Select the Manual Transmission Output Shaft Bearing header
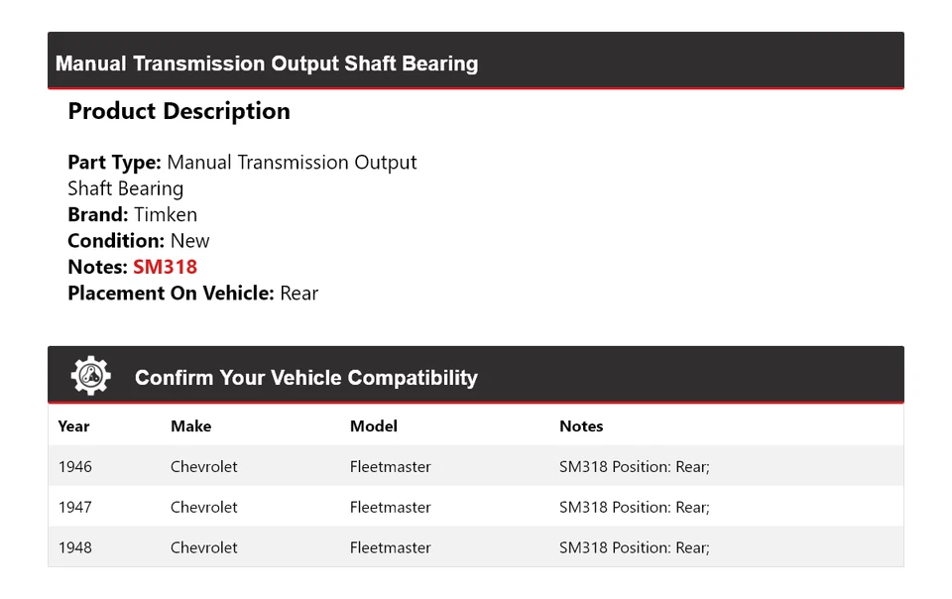The width and height of the screenshot is (952, 599). coord(267,64)
